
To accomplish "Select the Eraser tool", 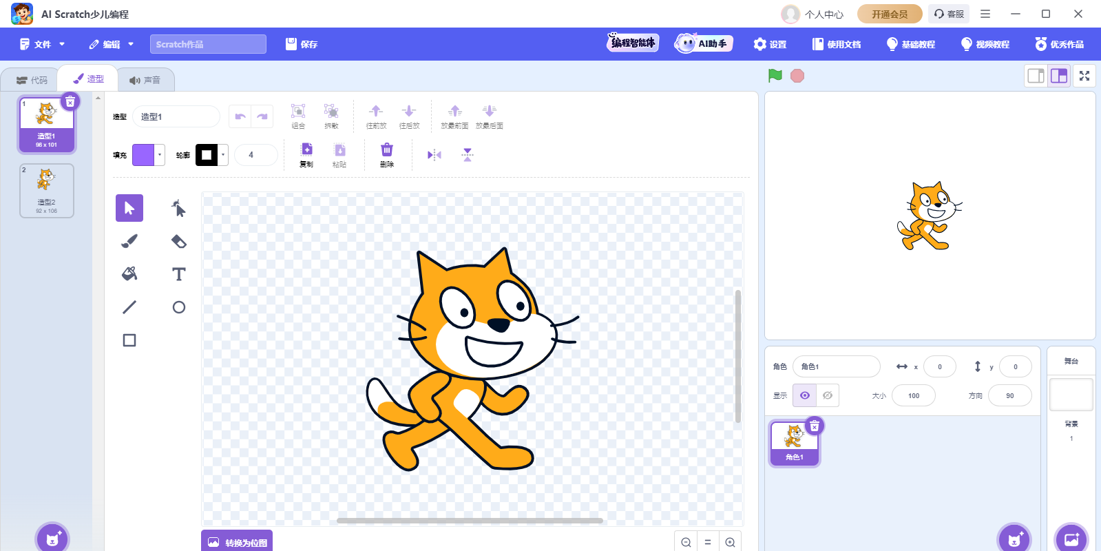I will tap(179, 241).
